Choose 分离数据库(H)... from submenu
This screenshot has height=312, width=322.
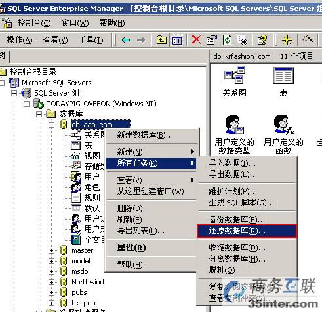(247, 259)
